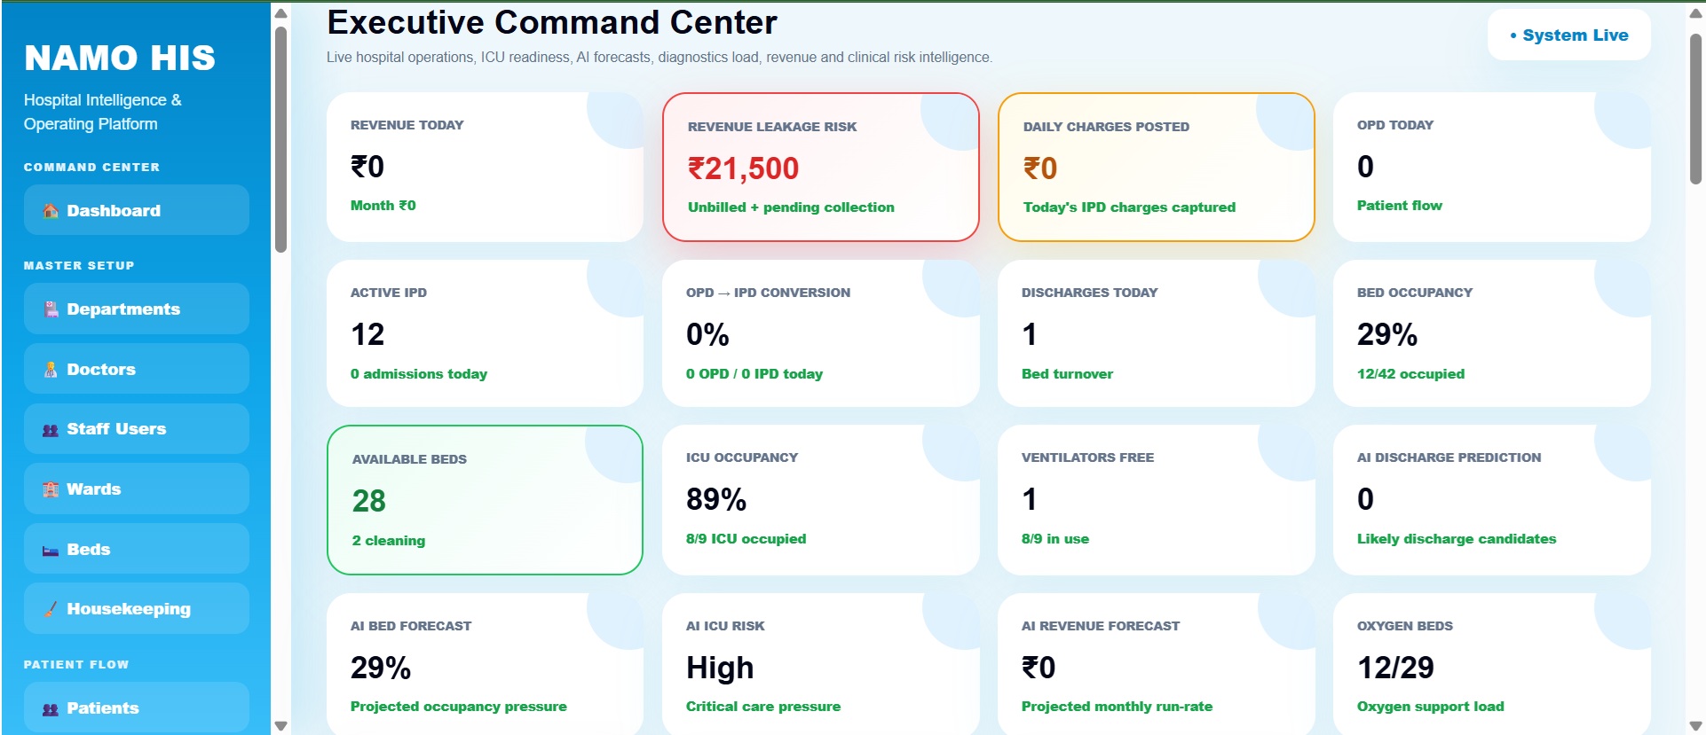The height and width of the screenshot is (735, 1706).
Task: Click the ₹21,500 leakage amount
Action: click(x=744, y=168)
